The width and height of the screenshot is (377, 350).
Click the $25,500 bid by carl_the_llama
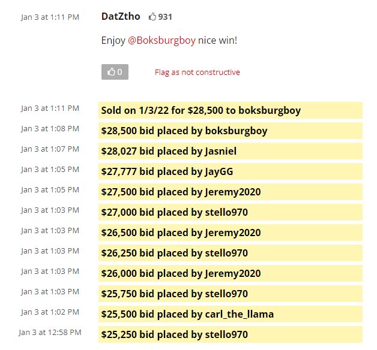tap(231, 314)
